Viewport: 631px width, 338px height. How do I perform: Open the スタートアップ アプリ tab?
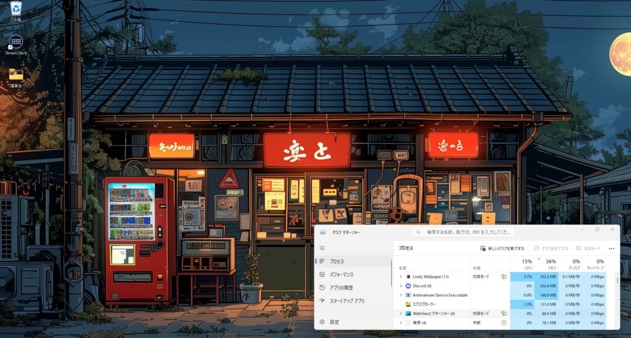pyautogui.click(x=353, y=301)
